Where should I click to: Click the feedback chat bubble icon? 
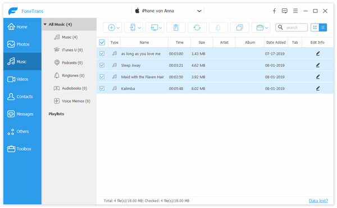(285, 11)
